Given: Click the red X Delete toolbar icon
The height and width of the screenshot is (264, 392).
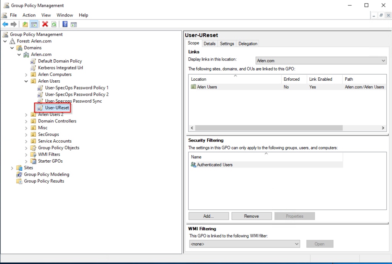Looking at the screenshot, I should click(45, 24).
